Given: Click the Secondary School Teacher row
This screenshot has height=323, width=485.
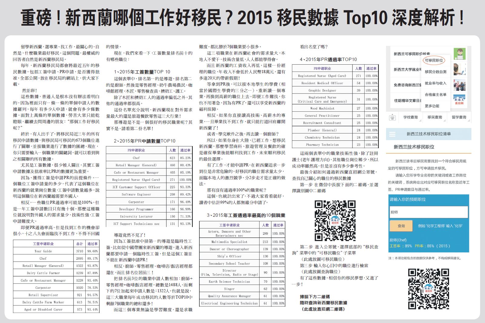Looking at the screenshot, I should (242, 264).
